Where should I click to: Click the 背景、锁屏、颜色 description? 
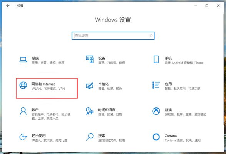(110, 89)
